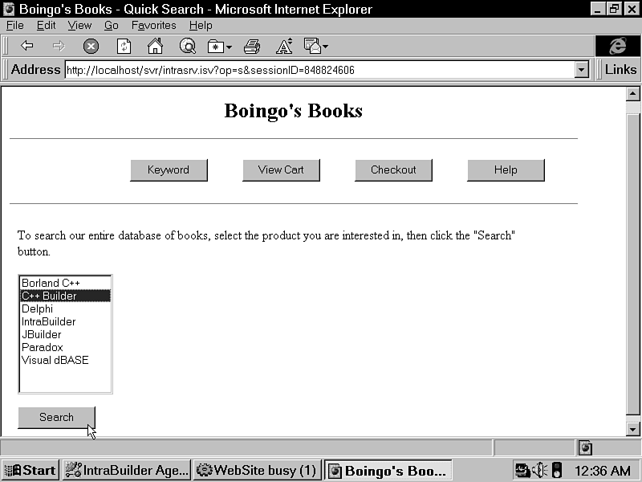
Task: Open the Edit menu
Action: [x=46, y=26]
